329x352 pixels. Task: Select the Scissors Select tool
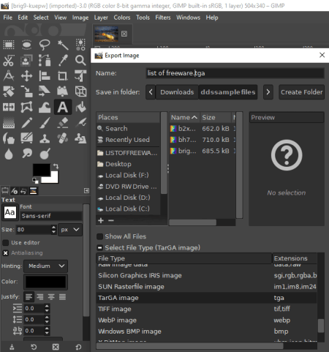(x=9, y=61)
